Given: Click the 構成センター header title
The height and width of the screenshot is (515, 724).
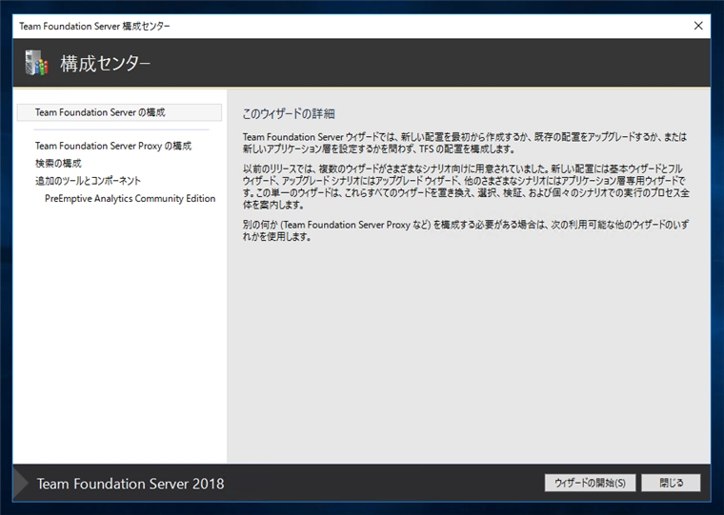Looking at the screenshot, I should (x=106, y=63).
